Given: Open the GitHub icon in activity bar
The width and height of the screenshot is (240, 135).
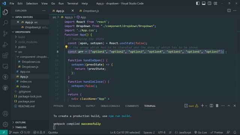Looking at the screenshot, I should tap(5, 88).
